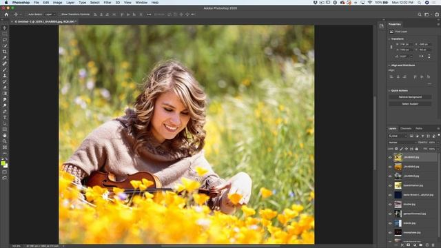Viewport: 441px width, 248px height.
Task: Collapse the Transform section
Action: [x=389, y=39]
